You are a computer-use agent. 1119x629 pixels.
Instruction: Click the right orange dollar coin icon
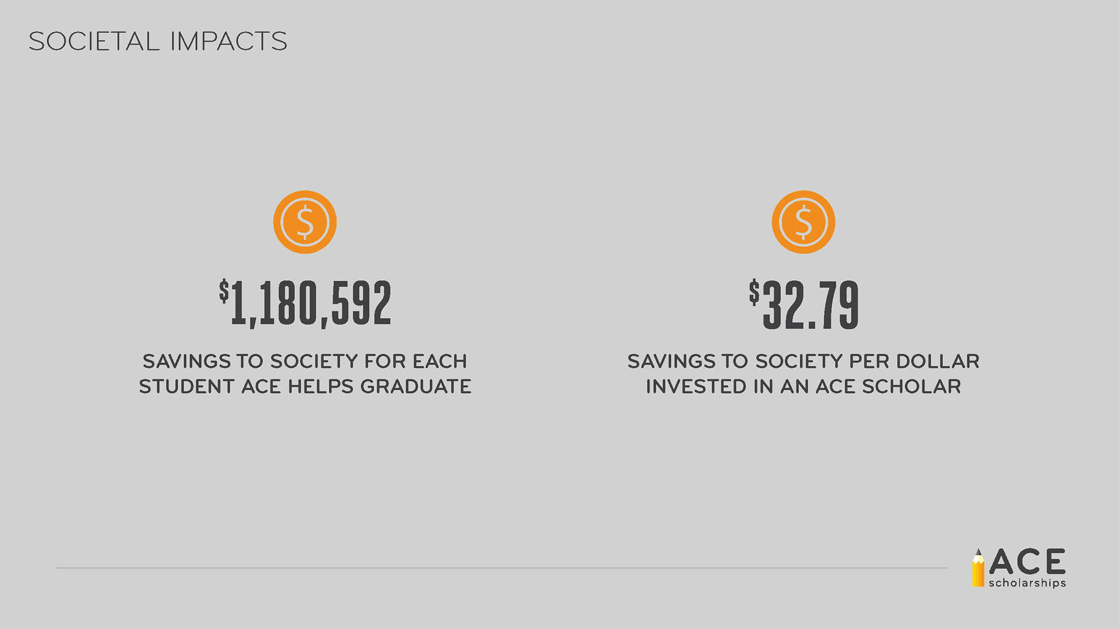pos(803,222)
